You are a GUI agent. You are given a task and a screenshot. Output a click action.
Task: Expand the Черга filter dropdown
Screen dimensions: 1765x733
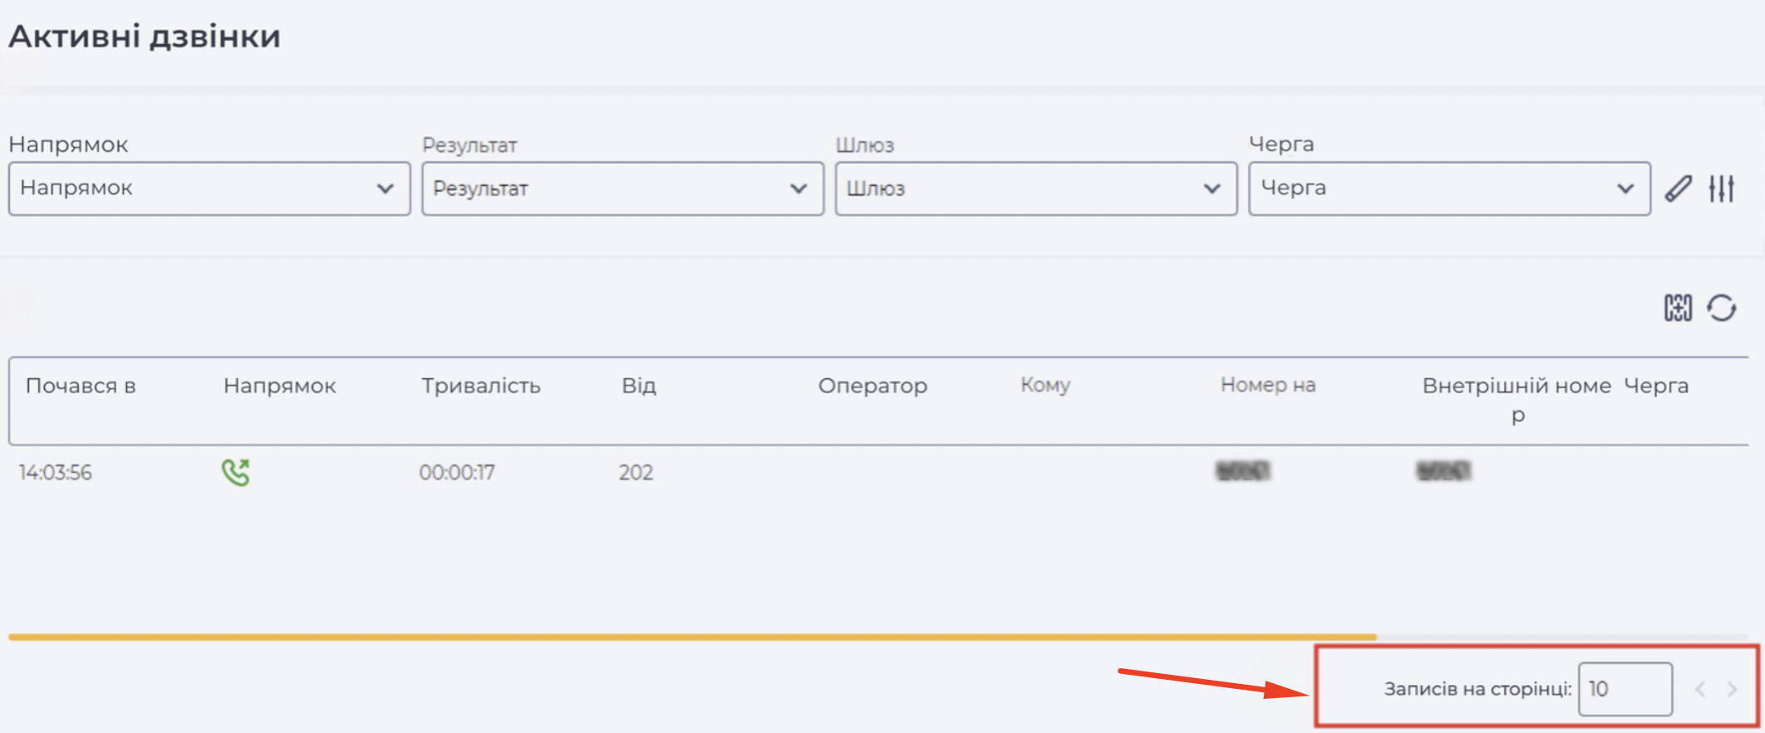tap(1449, 189)
